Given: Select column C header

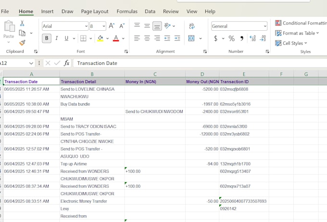Looking at the screenshot, I should click(155, 74).
